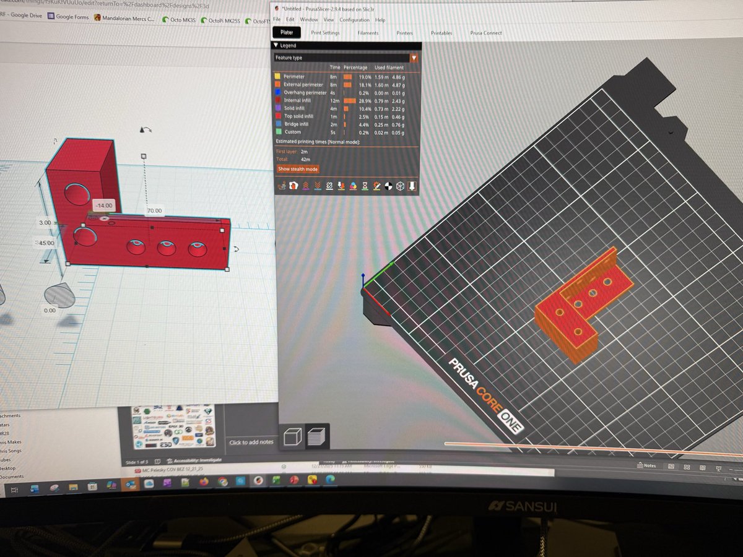The image size is (743, 557).
Task: Open Edit menu in PrusaSlicer
Action: tap(290, 20)
